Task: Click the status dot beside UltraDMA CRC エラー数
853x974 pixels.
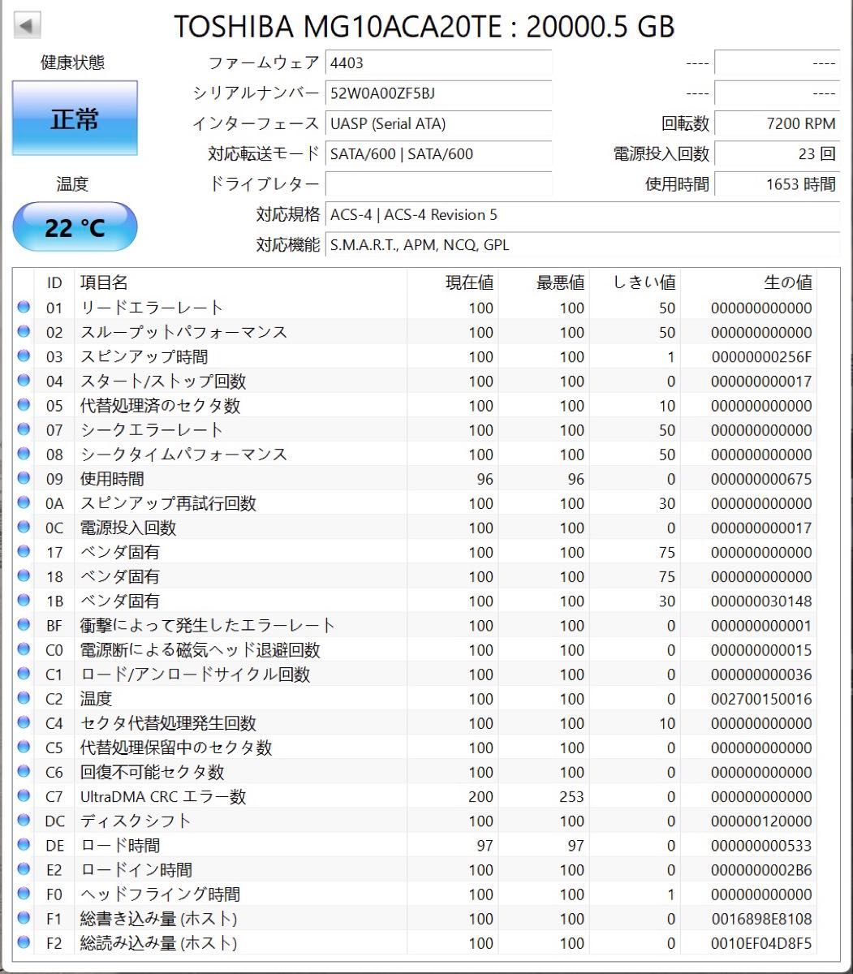Action: click(x=25, y=796)
